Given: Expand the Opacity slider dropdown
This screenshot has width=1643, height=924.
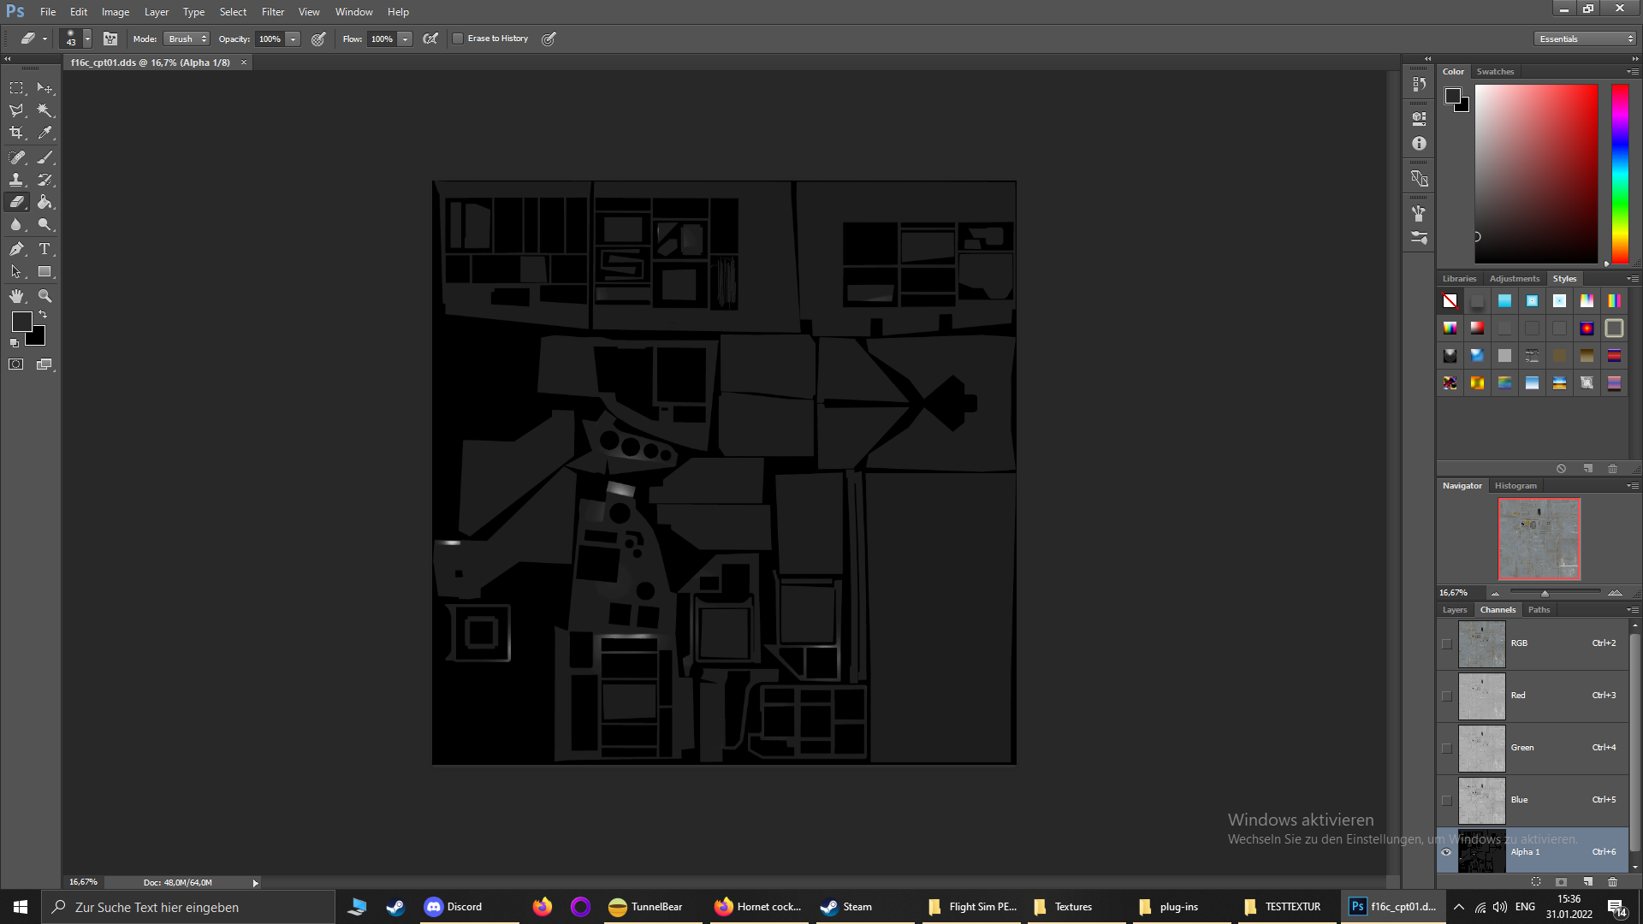Looking at the screenshot, I should [x=293, y=38].
